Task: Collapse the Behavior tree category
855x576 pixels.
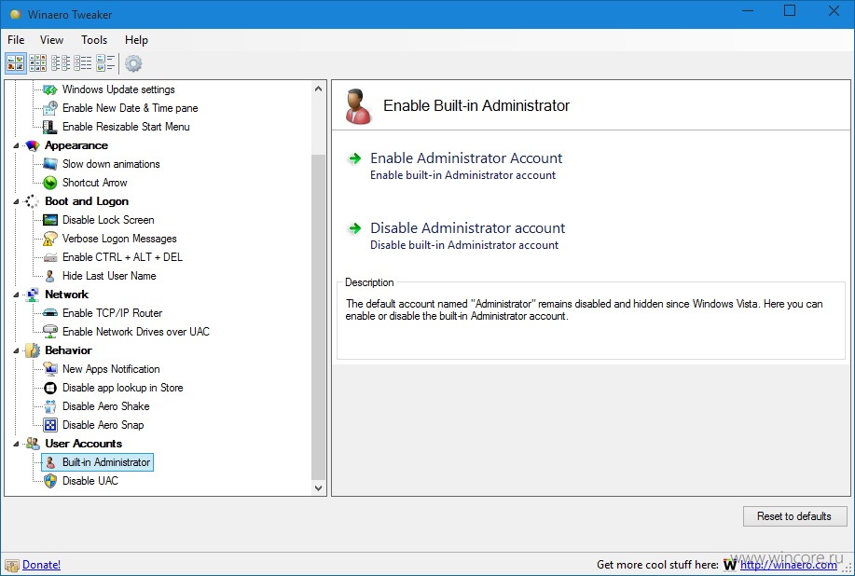Action: click(16, 351)
